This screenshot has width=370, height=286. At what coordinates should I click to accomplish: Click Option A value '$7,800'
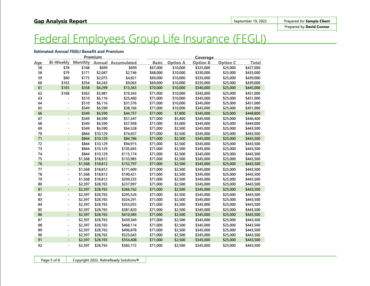click(180, 113)
